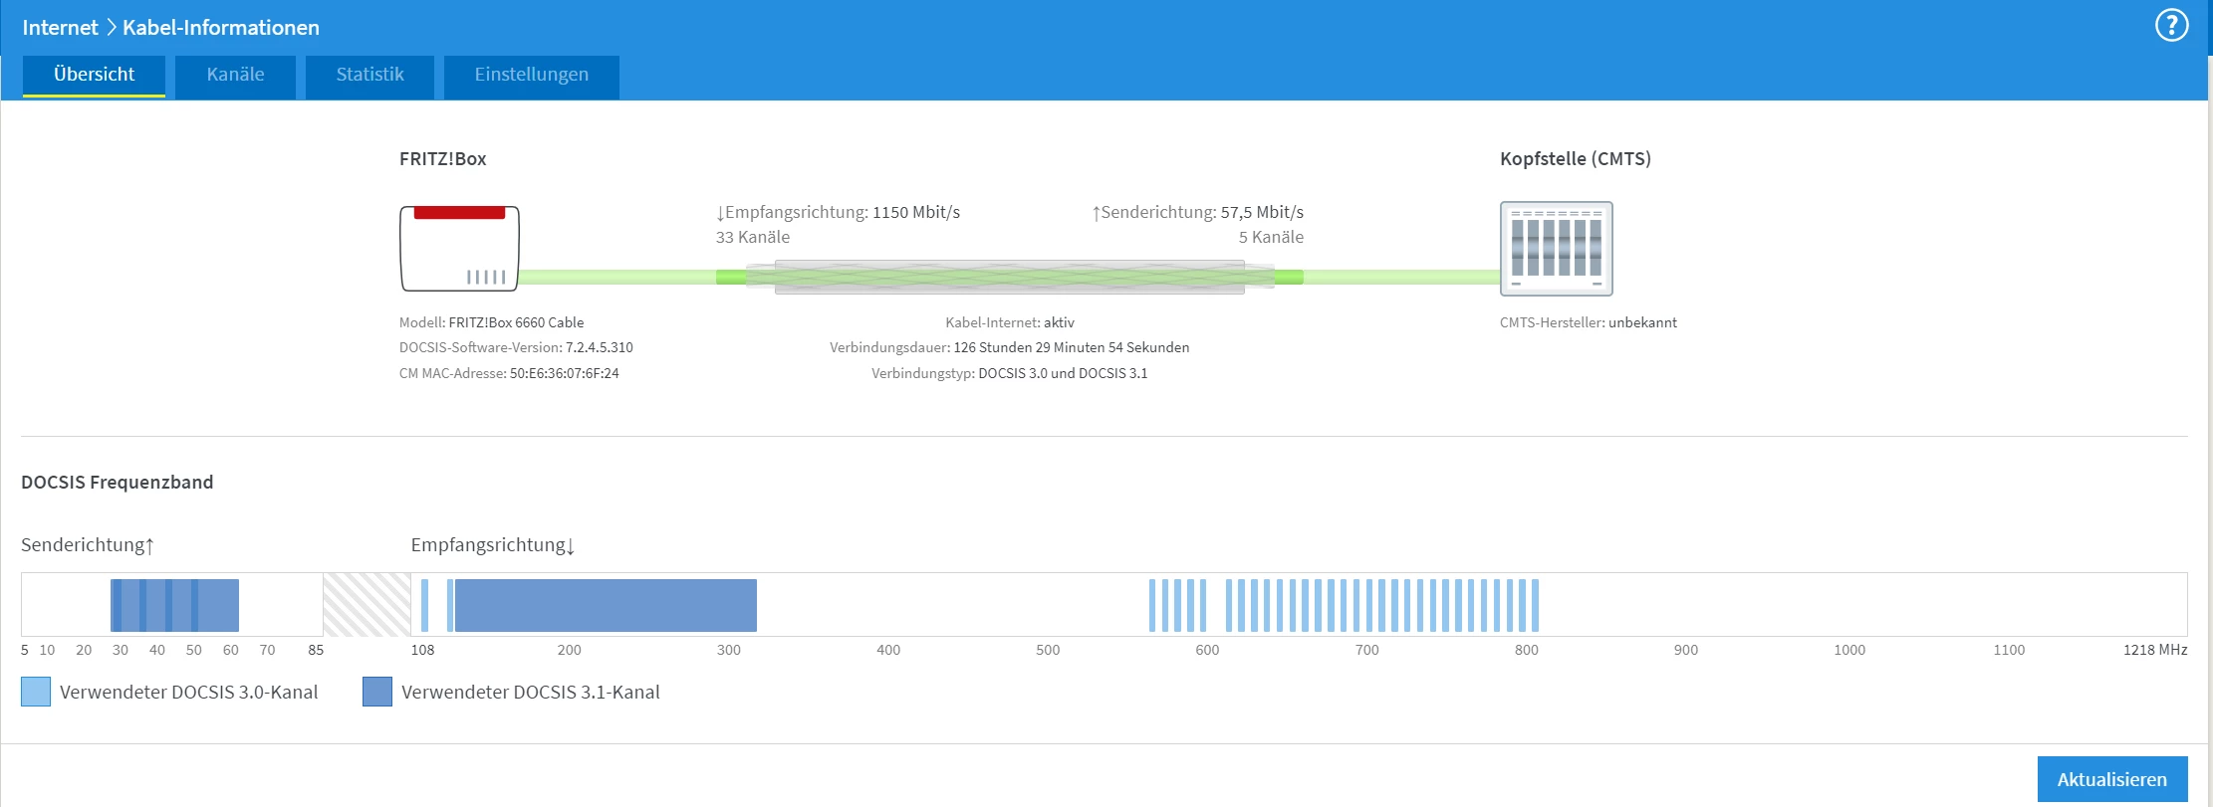Switch to the Übersicht tab
The image size is (2213, 807).
[x=95, y=75]
